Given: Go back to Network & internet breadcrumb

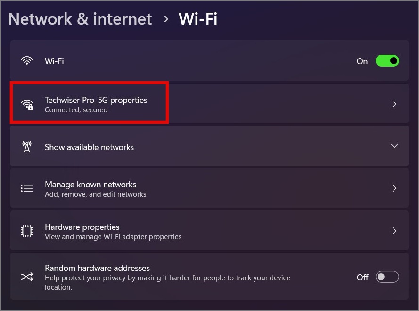Looking at the screenshot, I should point(80,19).
